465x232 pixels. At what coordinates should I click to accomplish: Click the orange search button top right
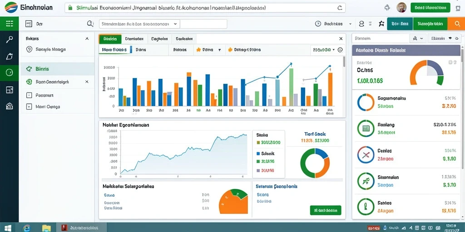point(456,24)
